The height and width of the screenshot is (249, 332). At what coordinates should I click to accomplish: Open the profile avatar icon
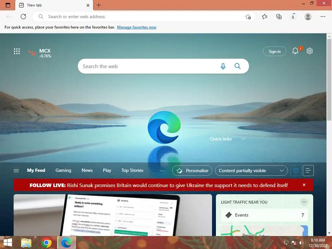[x=308, y=17]
